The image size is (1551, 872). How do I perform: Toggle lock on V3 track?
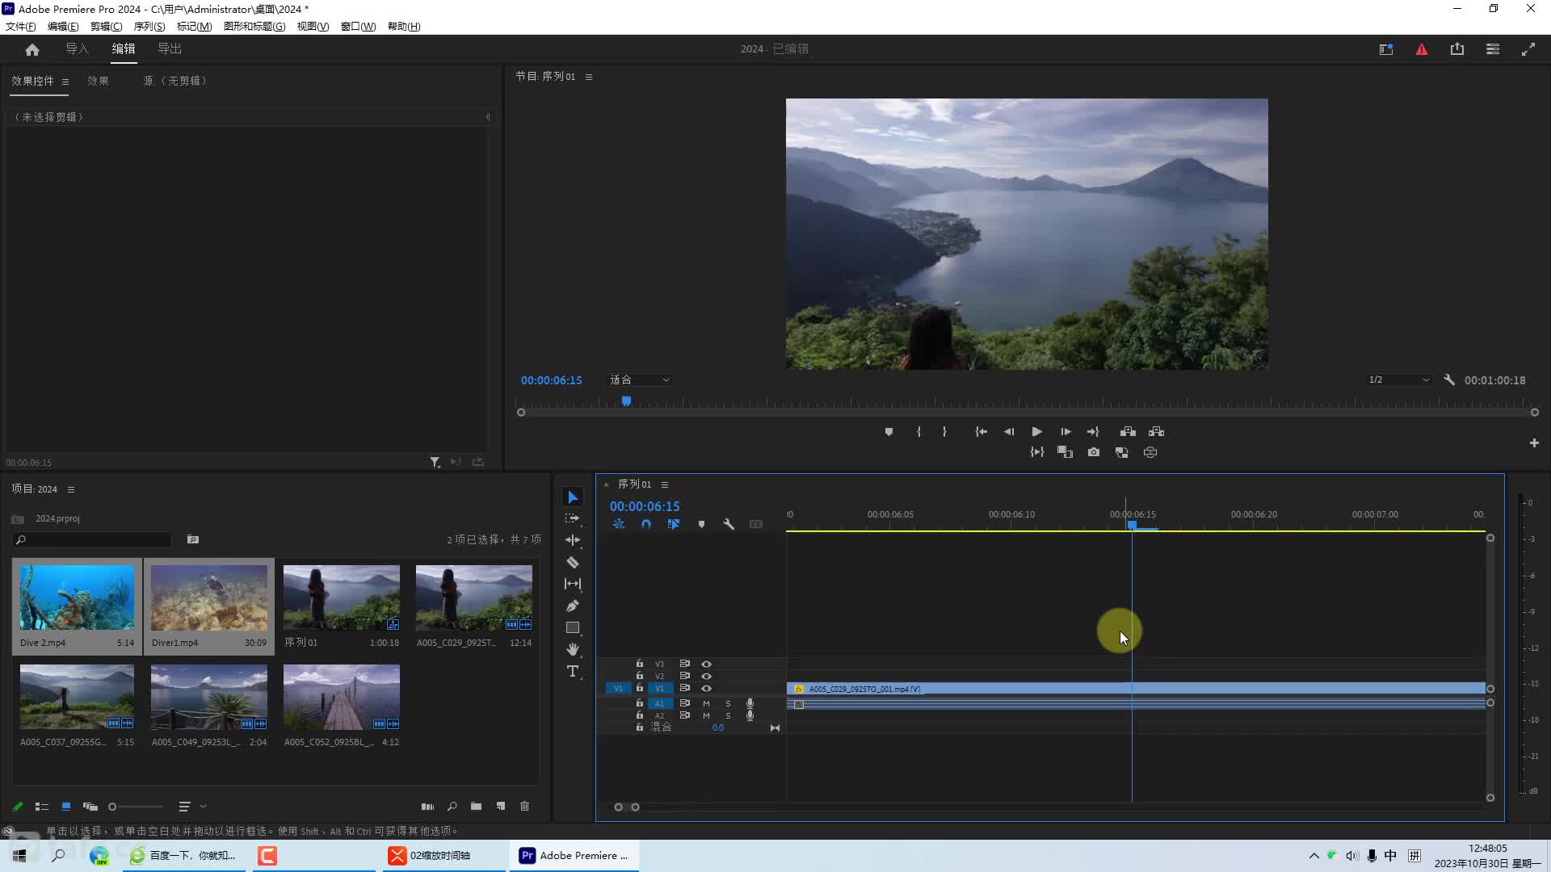(639, 663)
